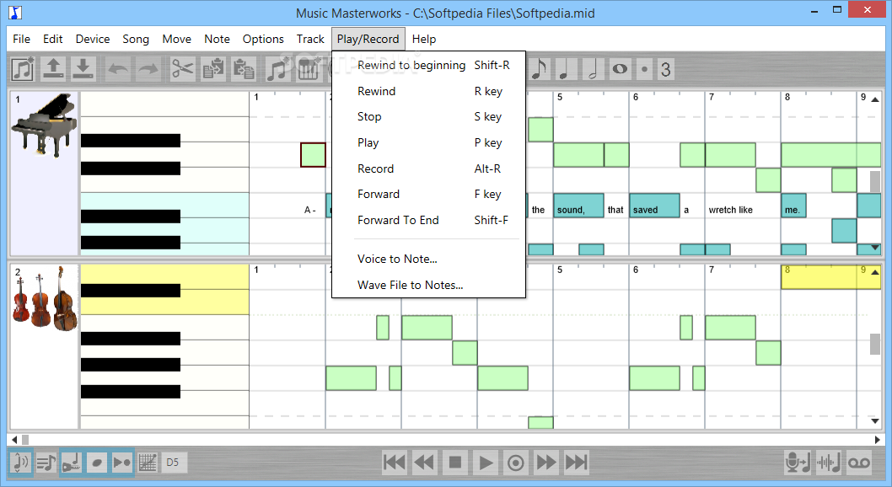This screenshot has height=487, width=892.
Task: Choose Play from the Play/Record menu
Action: pyautogui.click(x=428, y=142)
